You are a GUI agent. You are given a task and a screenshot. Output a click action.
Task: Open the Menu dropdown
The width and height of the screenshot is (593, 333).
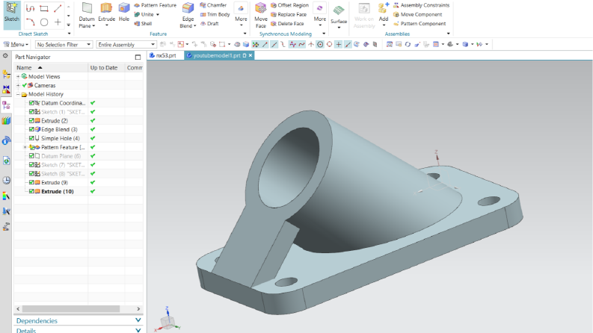(16, 45)
